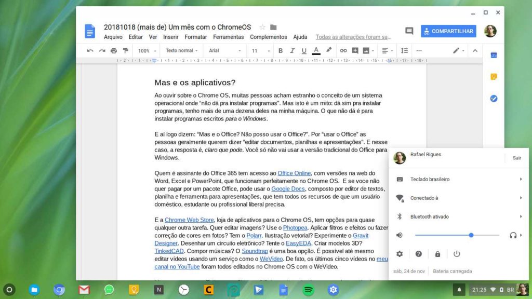
Task: Open the Complementos menu
Action: pos(269,37)
